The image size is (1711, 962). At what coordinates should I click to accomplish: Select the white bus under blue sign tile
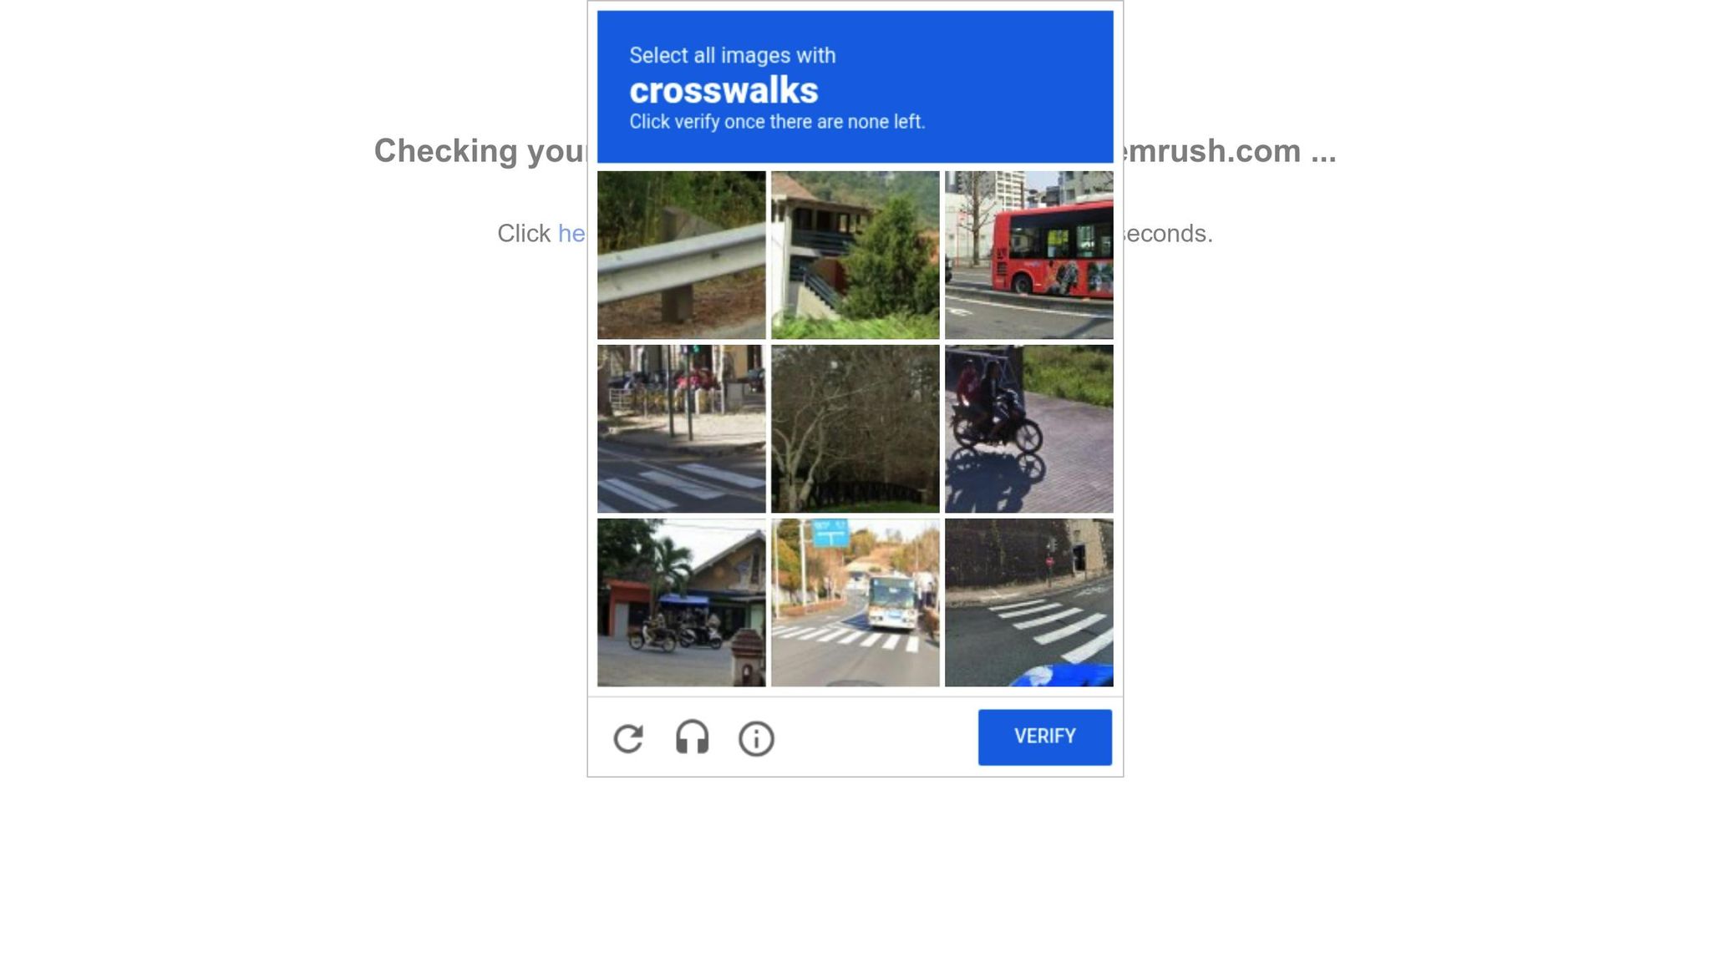855,602
